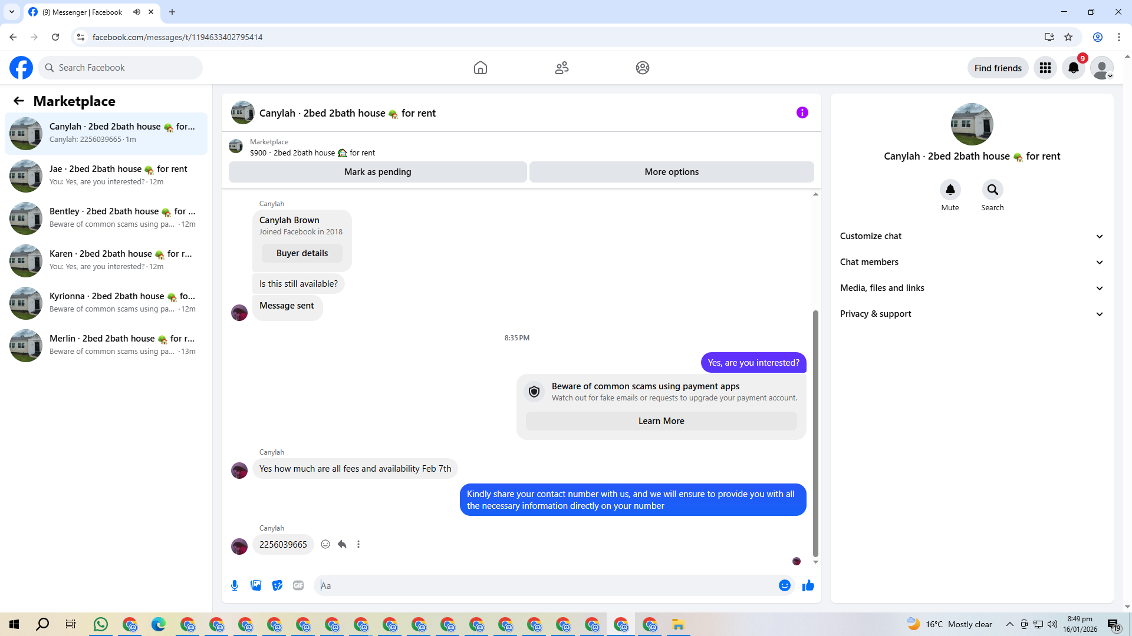Reply to the 2256039665 message
The width and height of the screenshot is (1132, 636).
(x=342, y=544)
